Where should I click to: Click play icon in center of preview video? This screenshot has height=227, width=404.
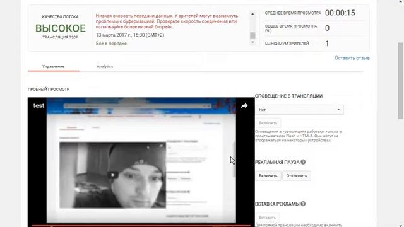[112, 175]
